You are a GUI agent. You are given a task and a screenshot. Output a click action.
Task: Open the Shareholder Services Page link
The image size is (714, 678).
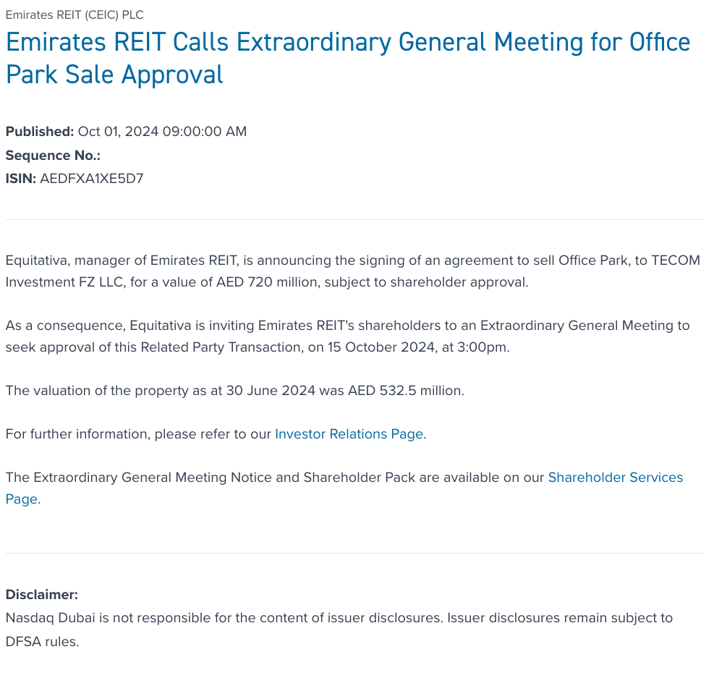(615, 478)
